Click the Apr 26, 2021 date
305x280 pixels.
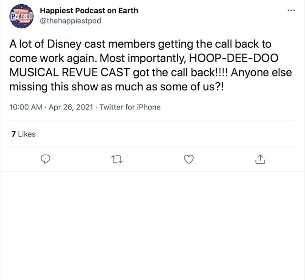[71, 107]
